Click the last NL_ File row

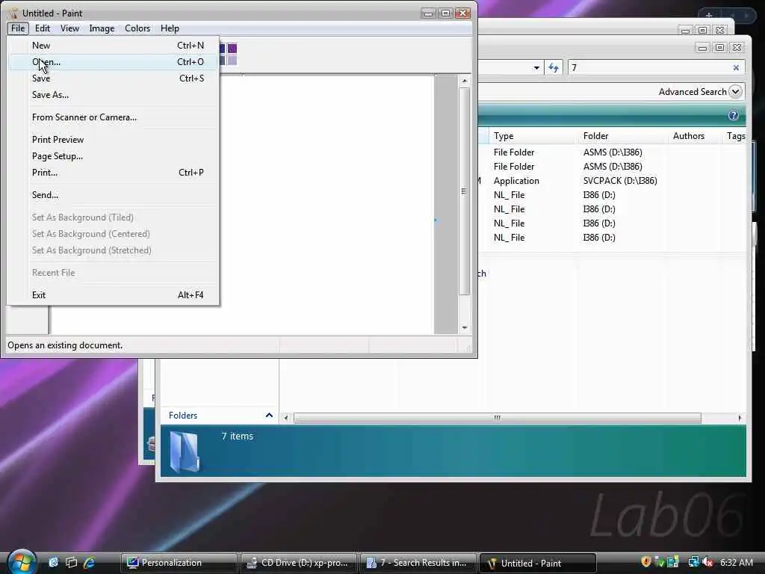tap(613, 237)
